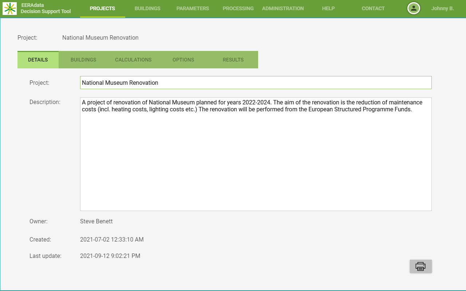Print the project details via printer icon

pos(420,266)
